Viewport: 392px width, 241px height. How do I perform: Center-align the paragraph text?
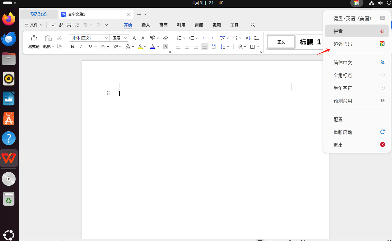[x=187, y=47]
